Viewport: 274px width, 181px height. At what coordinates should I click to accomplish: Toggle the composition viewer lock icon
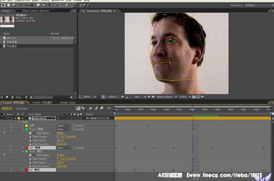click(x=84, y=11)
